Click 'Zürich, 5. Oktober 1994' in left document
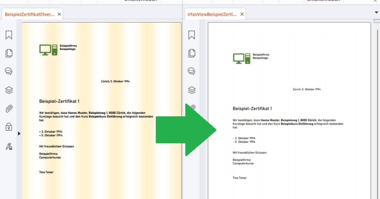The image size is (380, 199). [x=115, y=81]
